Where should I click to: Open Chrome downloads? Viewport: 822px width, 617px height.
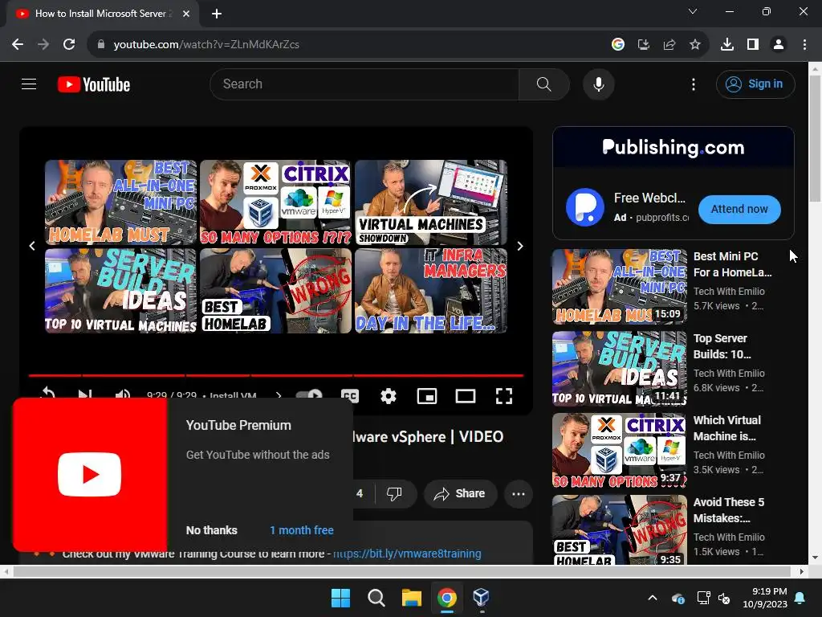726,45
